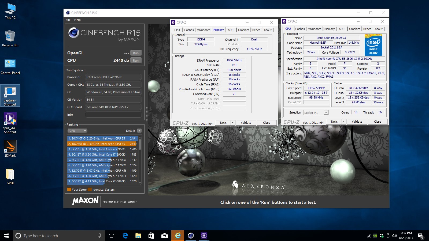Run the OpenGL benchmark test

(136, 53)
